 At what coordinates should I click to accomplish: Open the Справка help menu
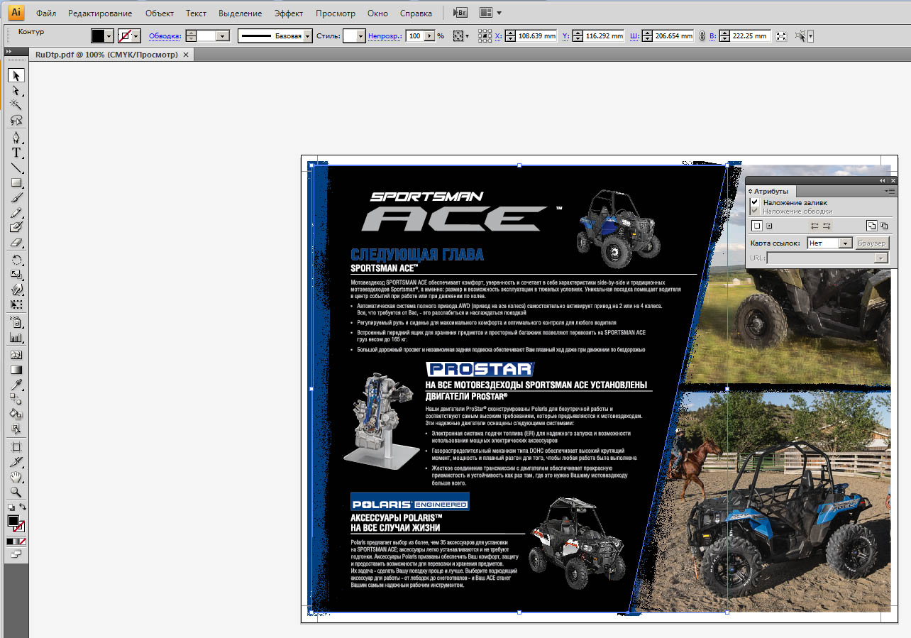(416, 13)
